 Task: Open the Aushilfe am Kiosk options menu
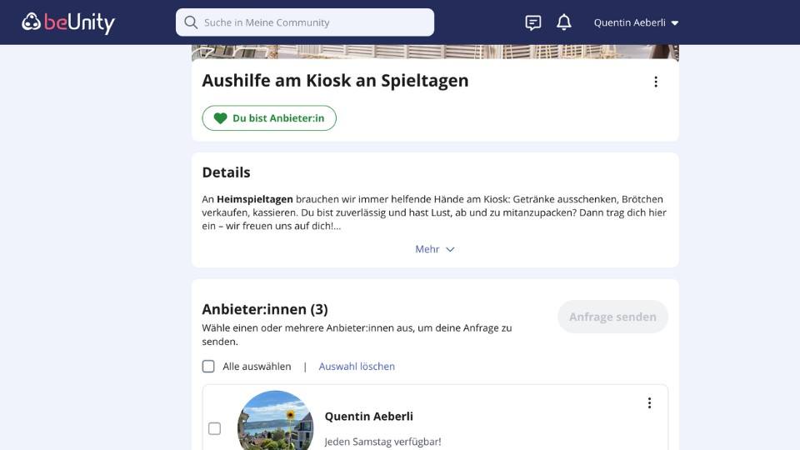656,82
